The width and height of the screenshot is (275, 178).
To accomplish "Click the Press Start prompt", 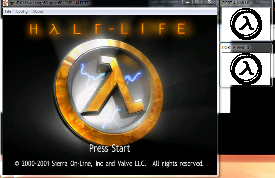I will point(110,148).
